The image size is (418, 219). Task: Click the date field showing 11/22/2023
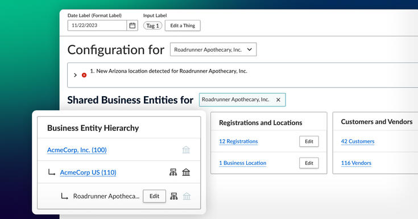click(97, 26)
